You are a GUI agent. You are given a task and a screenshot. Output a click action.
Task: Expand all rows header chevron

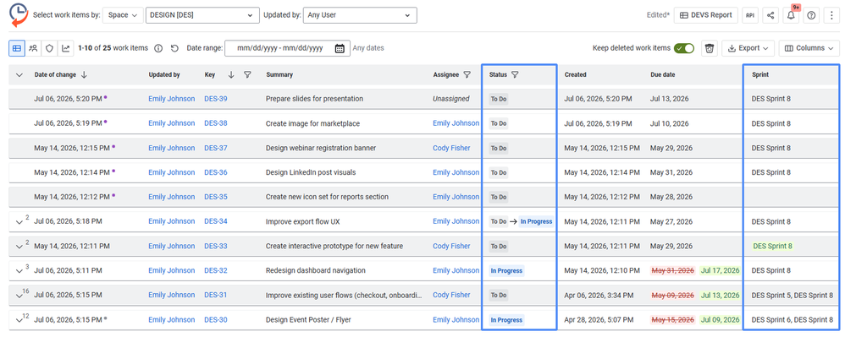[19, 75]
